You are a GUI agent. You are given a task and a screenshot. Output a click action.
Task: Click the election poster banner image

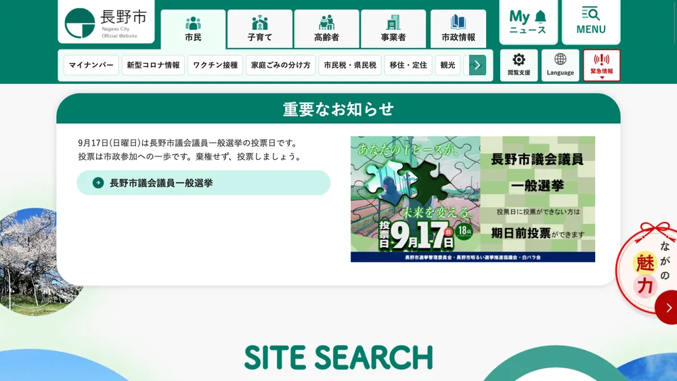(473, 199)
